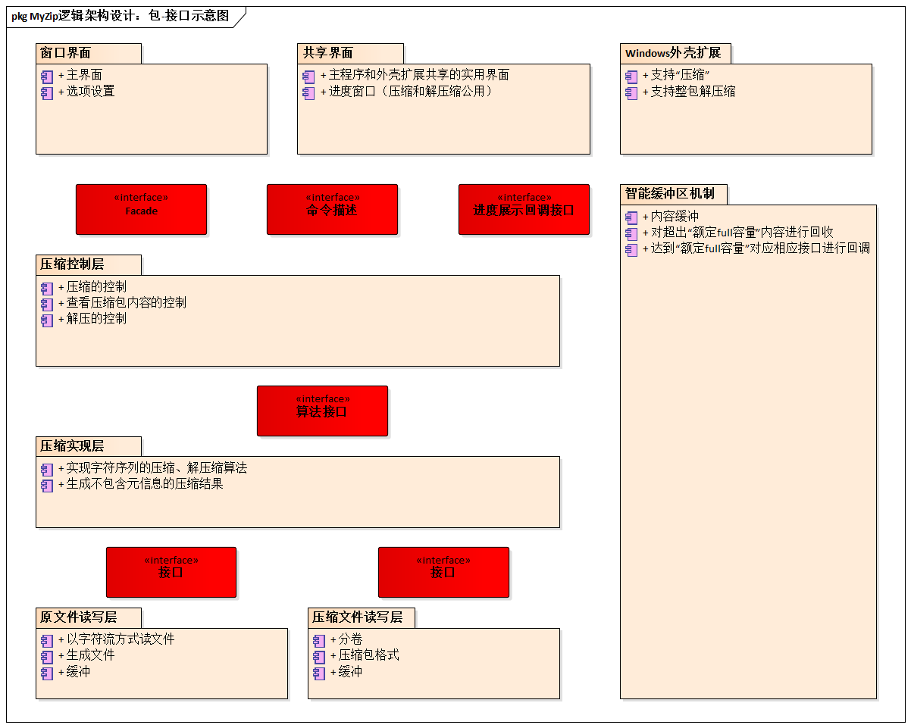Click the Windows外壳扩展 package name tab
This screenshot has width=911, height=728.
point(675,53)
